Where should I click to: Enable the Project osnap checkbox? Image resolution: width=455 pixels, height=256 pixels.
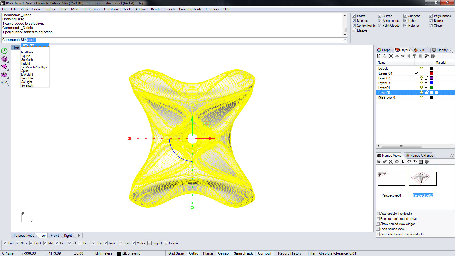[150, 243]
